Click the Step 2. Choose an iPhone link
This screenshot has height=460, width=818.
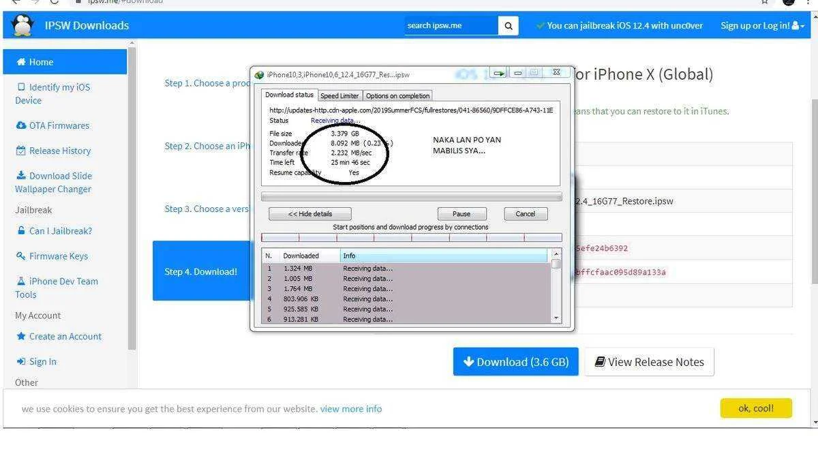[207, 146]
